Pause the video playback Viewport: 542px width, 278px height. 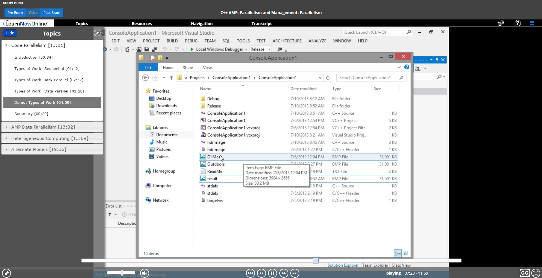[x=273, y=273]
